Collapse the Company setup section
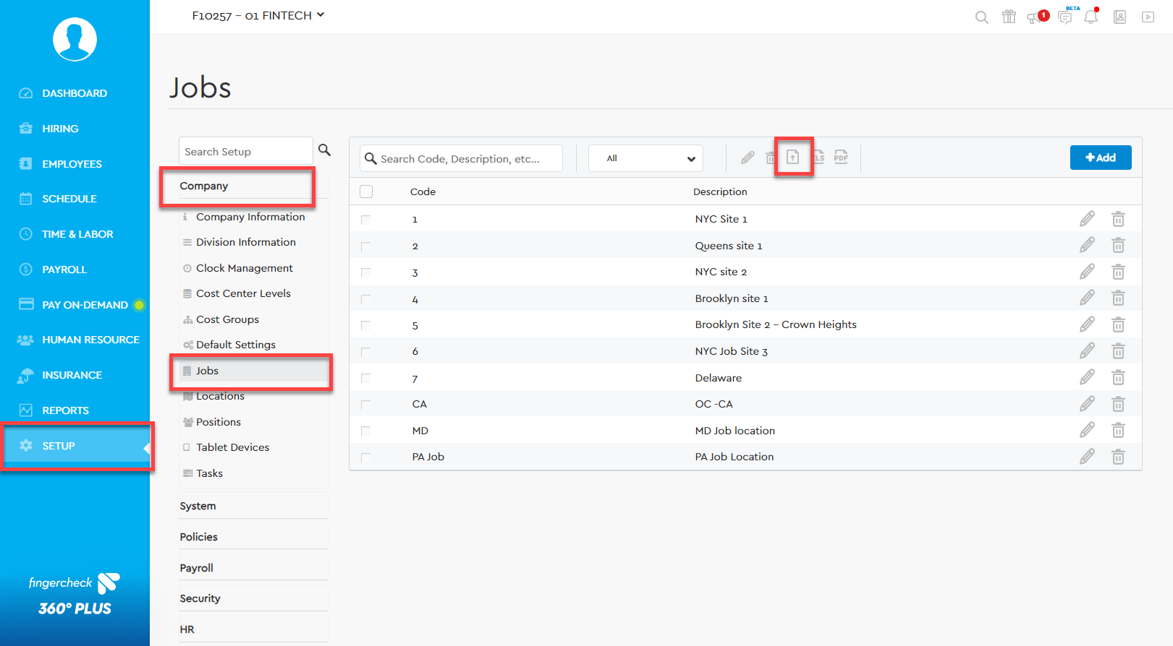 tap(253, 186)
